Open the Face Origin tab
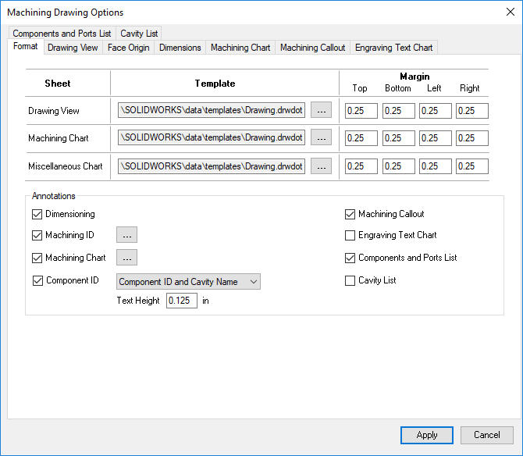 pyautogui.click(x=128, y=48)
